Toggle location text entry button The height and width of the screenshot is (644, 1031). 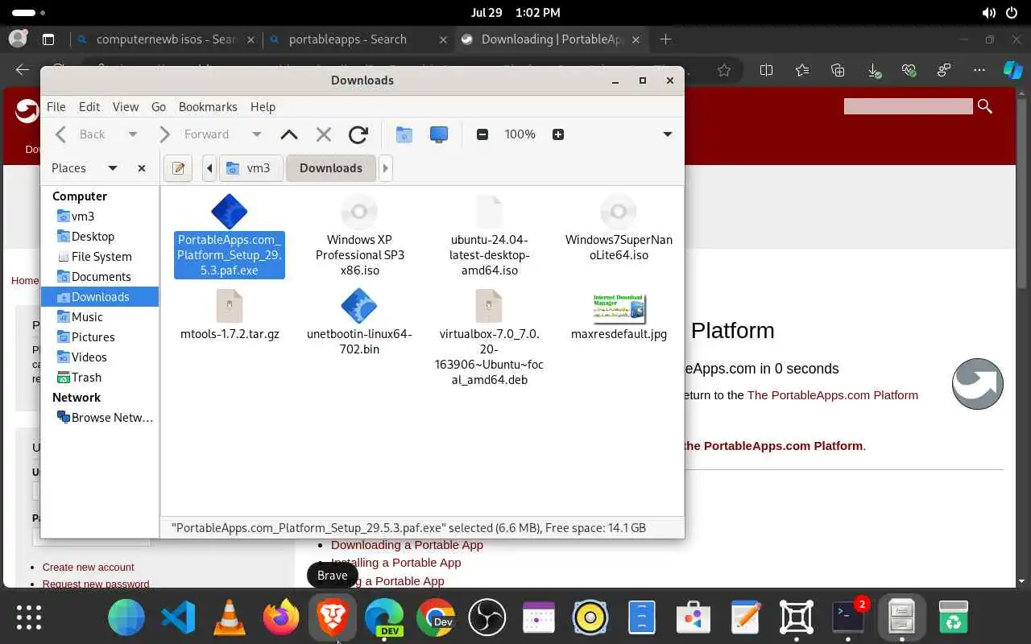pyautogui.click(x=179, y=168)
